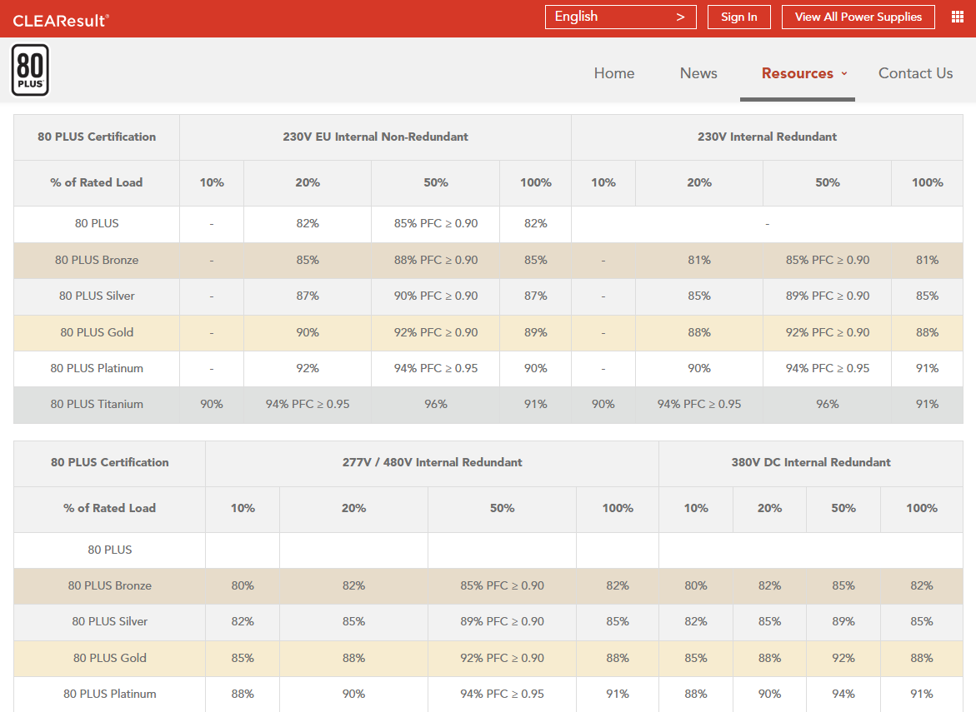
Task: Select the 230V Internal Redundant header cell
Action: point(767,137)
